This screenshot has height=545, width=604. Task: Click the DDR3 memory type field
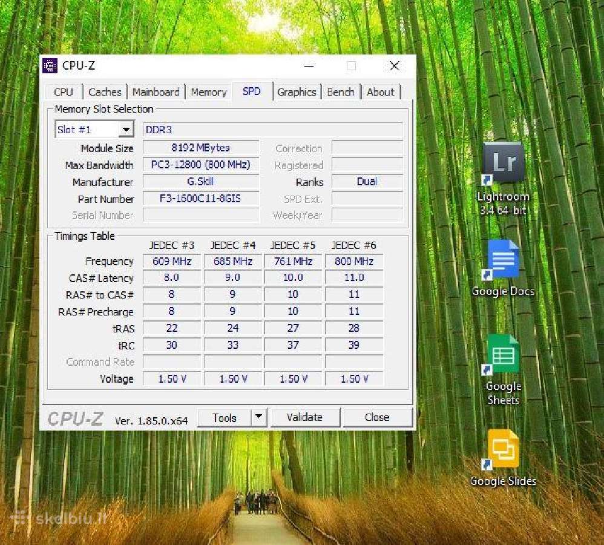273,130
